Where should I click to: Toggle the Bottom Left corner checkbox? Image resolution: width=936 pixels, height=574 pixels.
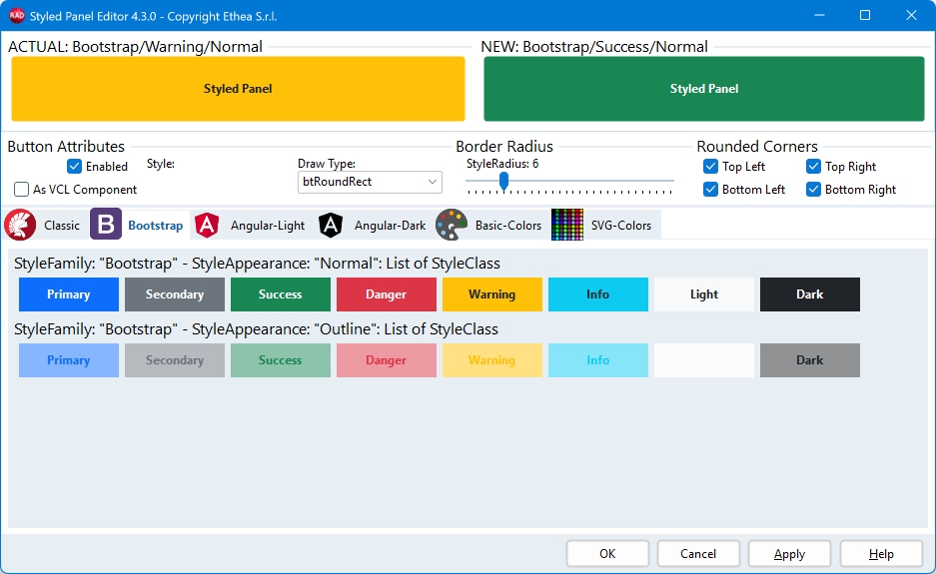pos(710,189)
